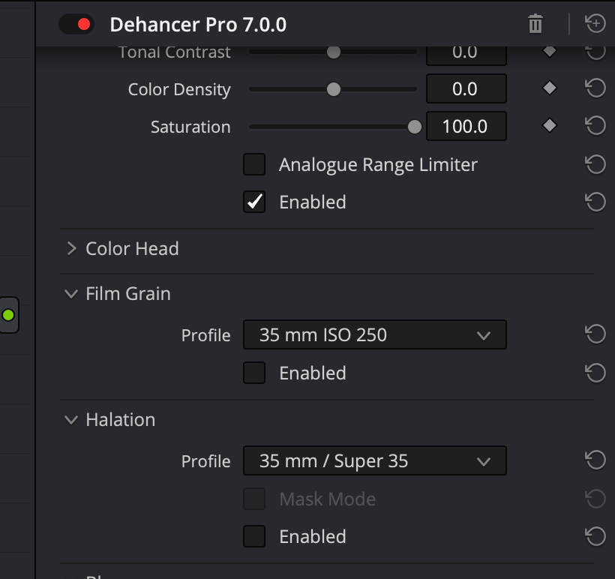Reset the Saturation parameter

[x=595, y=126]
